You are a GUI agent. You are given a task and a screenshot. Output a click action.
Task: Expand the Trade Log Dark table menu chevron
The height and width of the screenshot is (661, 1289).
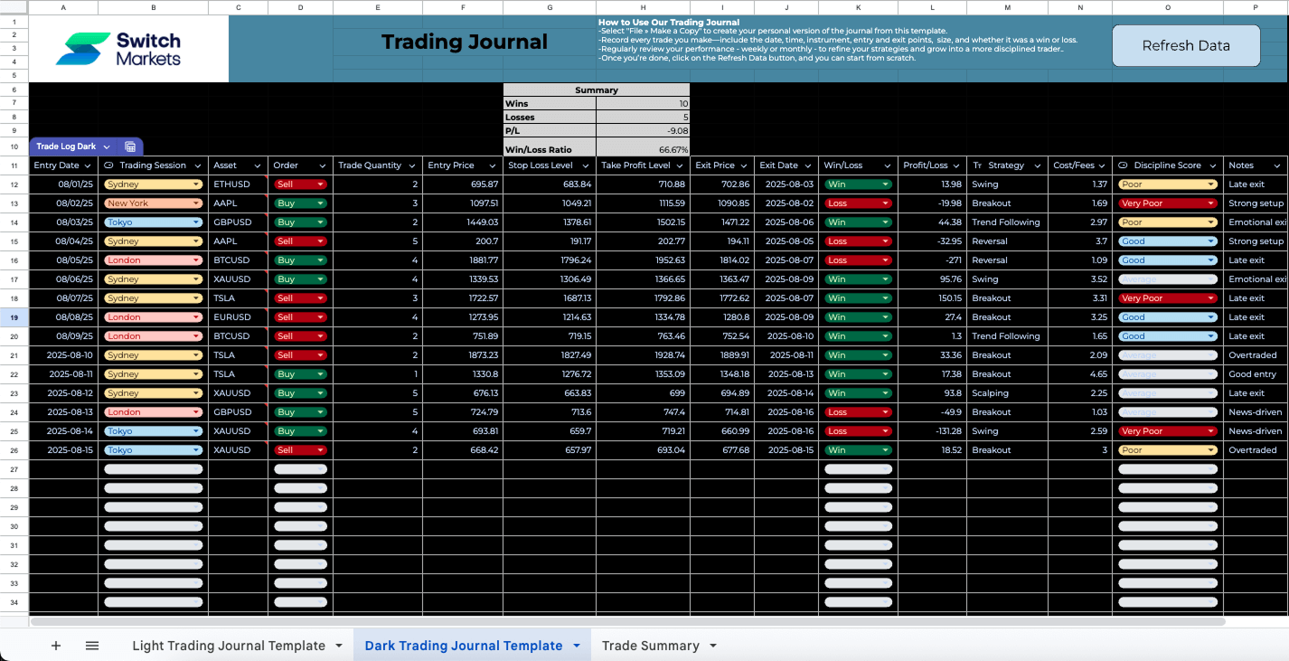[x=107, y=146]
